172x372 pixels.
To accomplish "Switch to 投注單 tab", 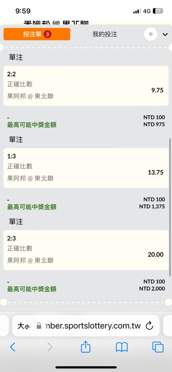I will (37, 34).
